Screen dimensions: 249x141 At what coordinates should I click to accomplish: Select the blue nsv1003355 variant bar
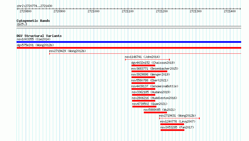[129, 42]
